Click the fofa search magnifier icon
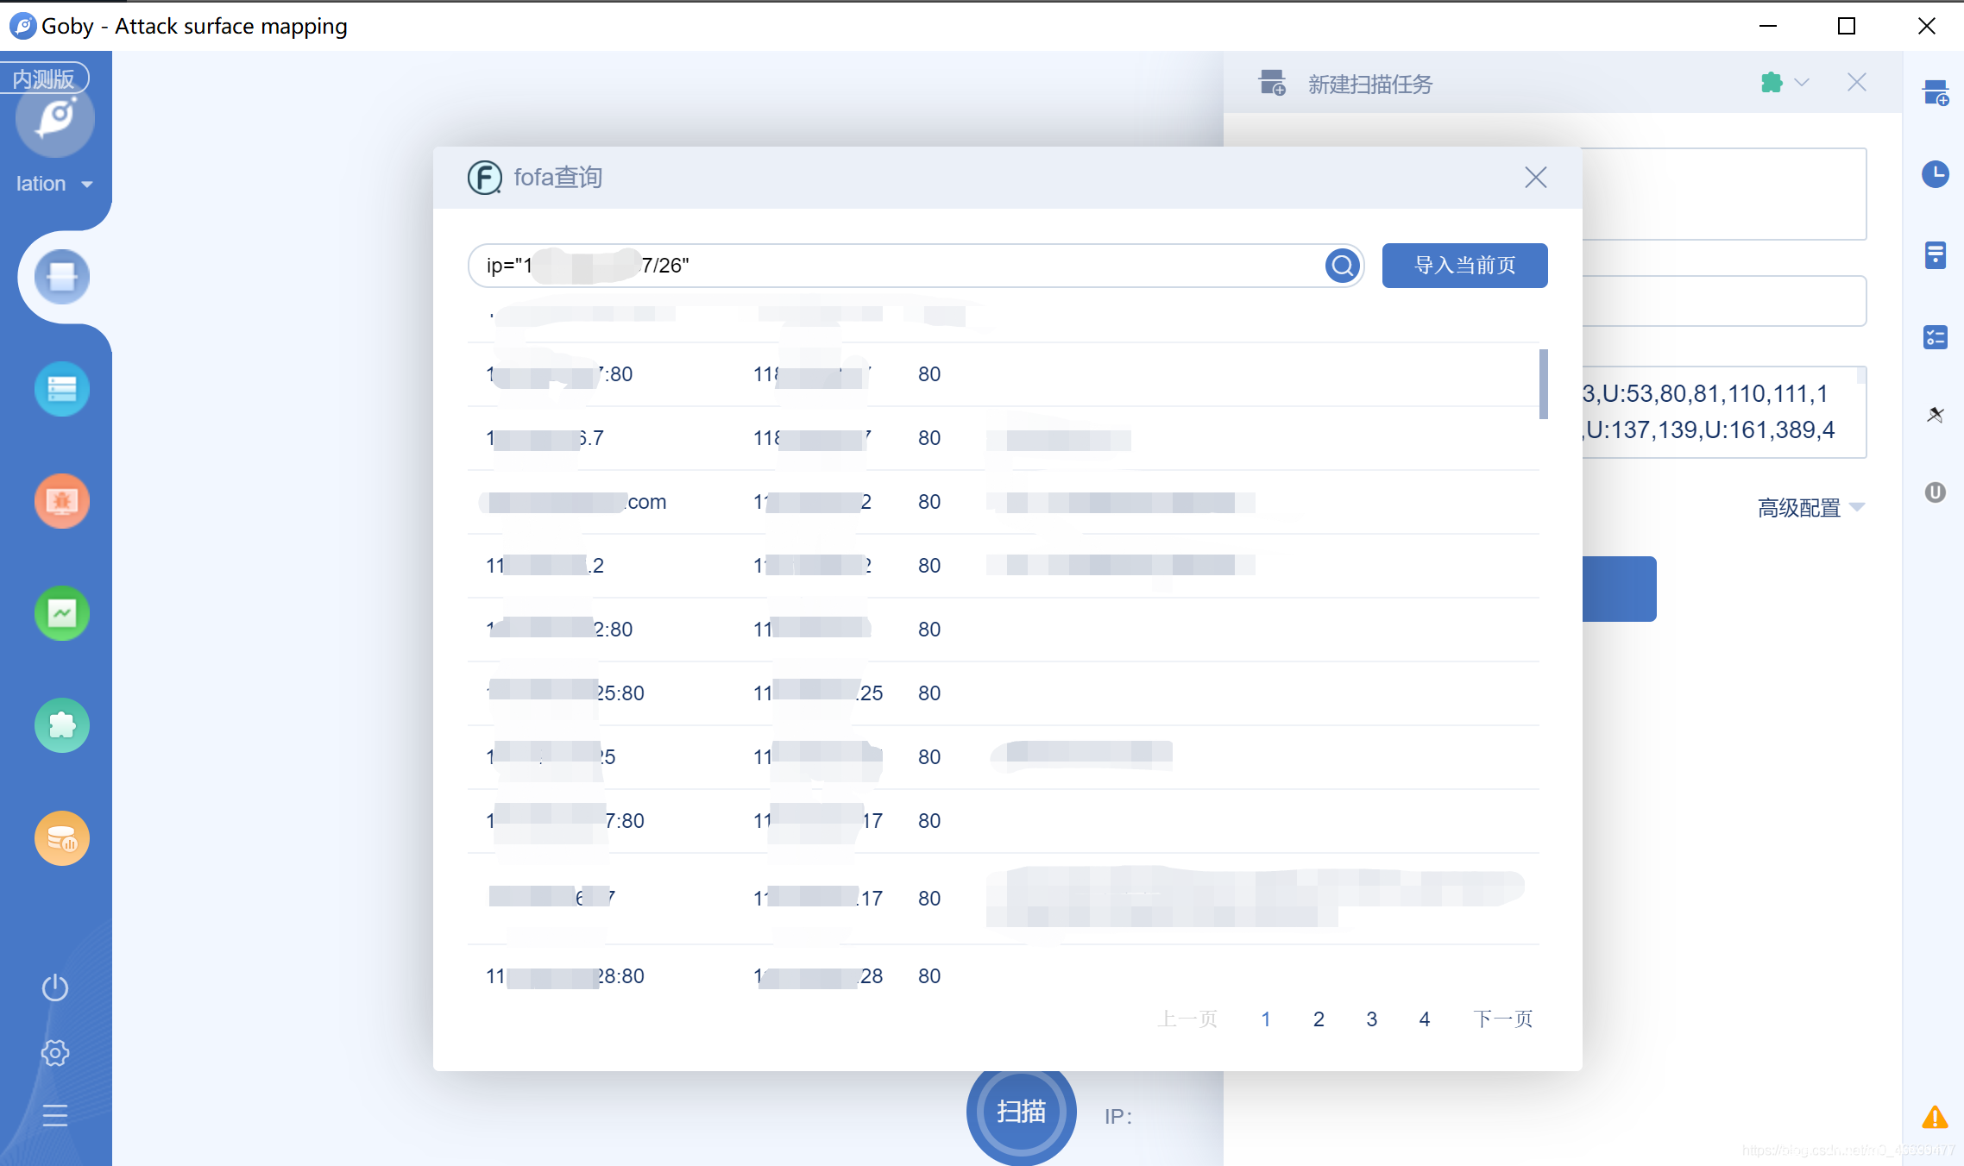Viewport: 1964px width, 1166px height. pyautogui.click(x=1342, y=266)
